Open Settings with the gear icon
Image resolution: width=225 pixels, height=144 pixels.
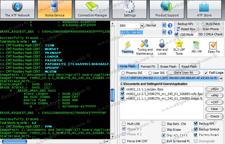coord(129,9)
